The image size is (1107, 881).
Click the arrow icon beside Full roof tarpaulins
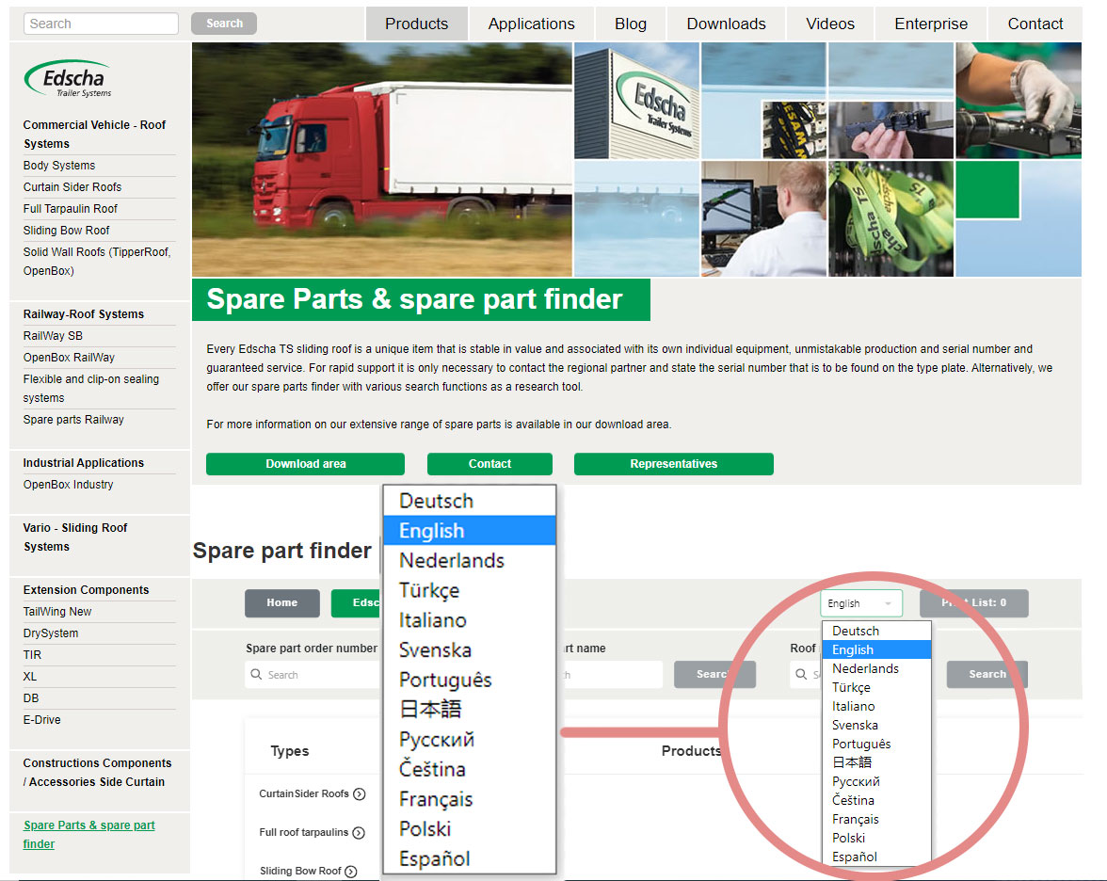click(x=359, y=833)
